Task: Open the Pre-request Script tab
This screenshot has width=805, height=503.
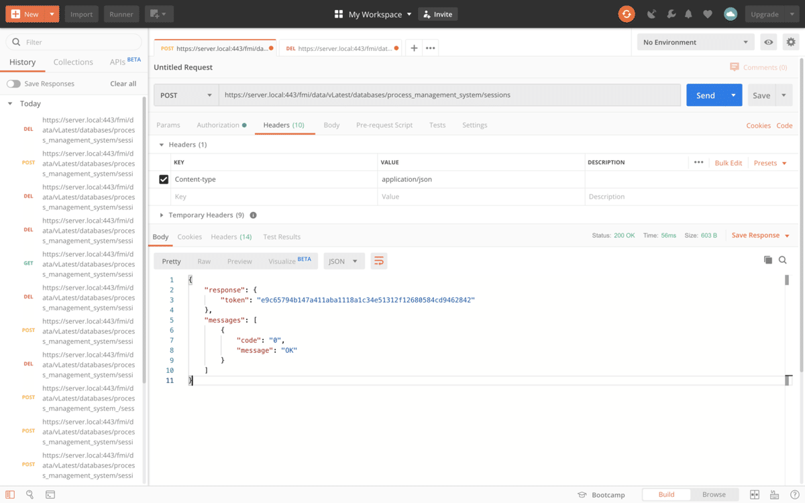Action: [x=384, y=125]
